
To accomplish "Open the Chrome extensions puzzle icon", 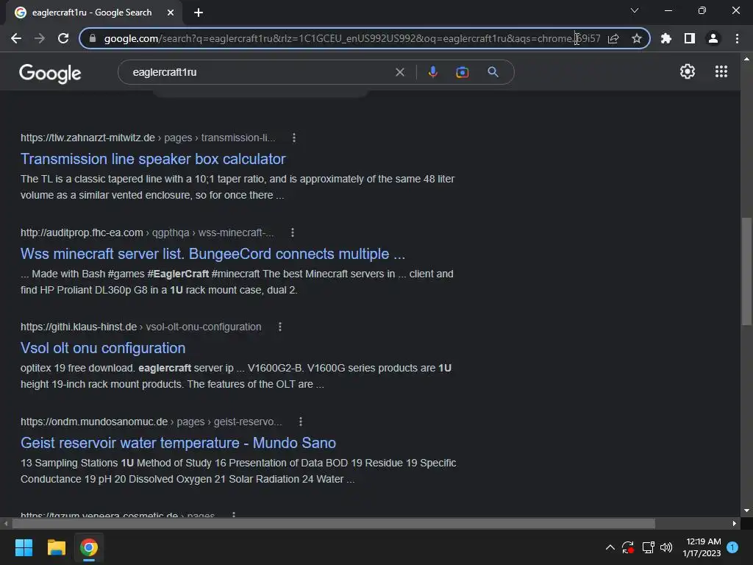I will point(666,38).
